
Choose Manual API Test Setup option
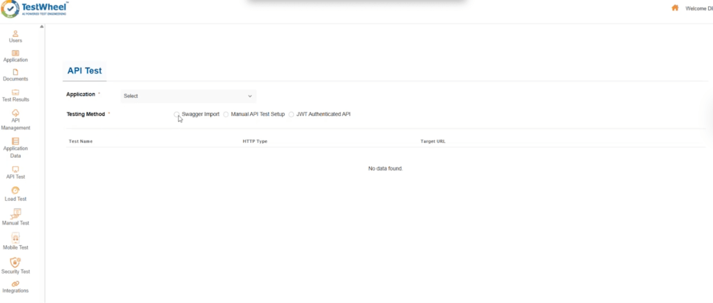226,115
